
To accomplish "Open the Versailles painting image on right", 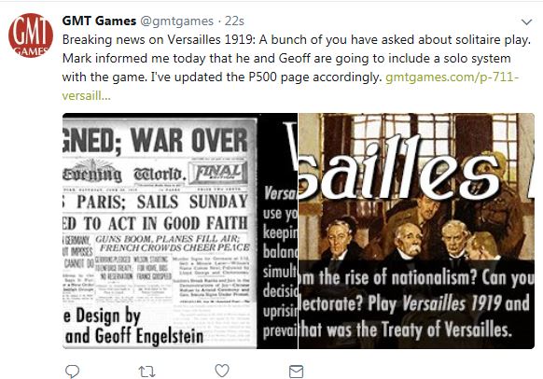I will point(416,231).
